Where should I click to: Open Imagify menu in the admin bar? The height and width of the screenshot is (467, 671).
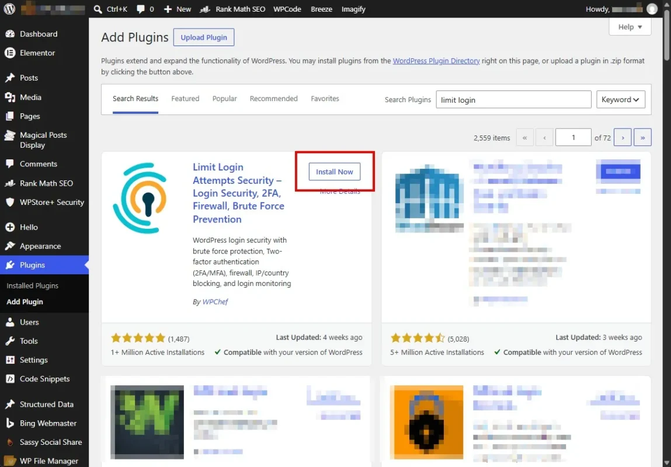pyautogui.click(x=353, y=9)
